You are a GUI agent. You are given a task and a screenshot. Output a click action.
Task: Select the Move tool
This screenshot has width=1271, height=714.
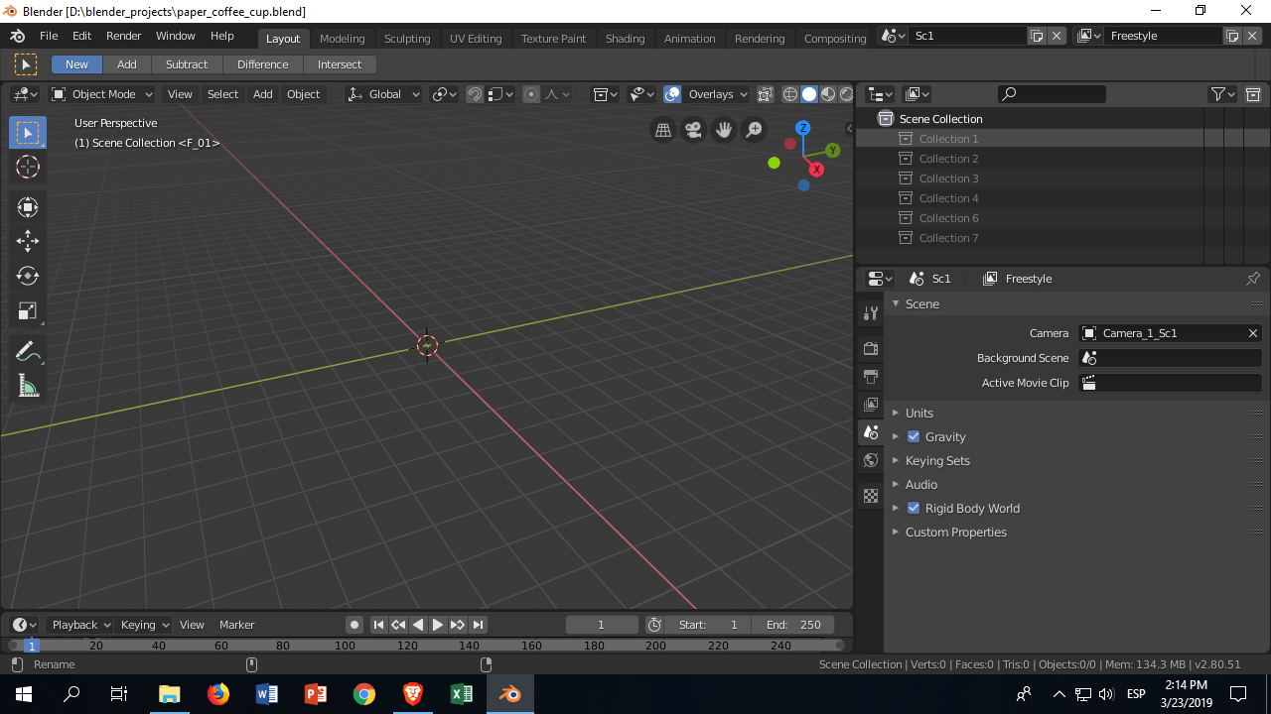27,240
